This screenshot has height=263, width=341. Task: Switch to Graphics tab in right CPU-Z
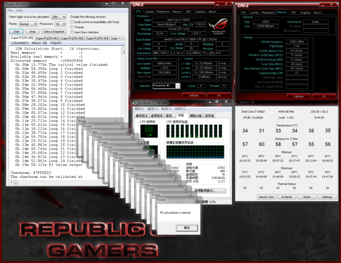(x=305, y=13)
